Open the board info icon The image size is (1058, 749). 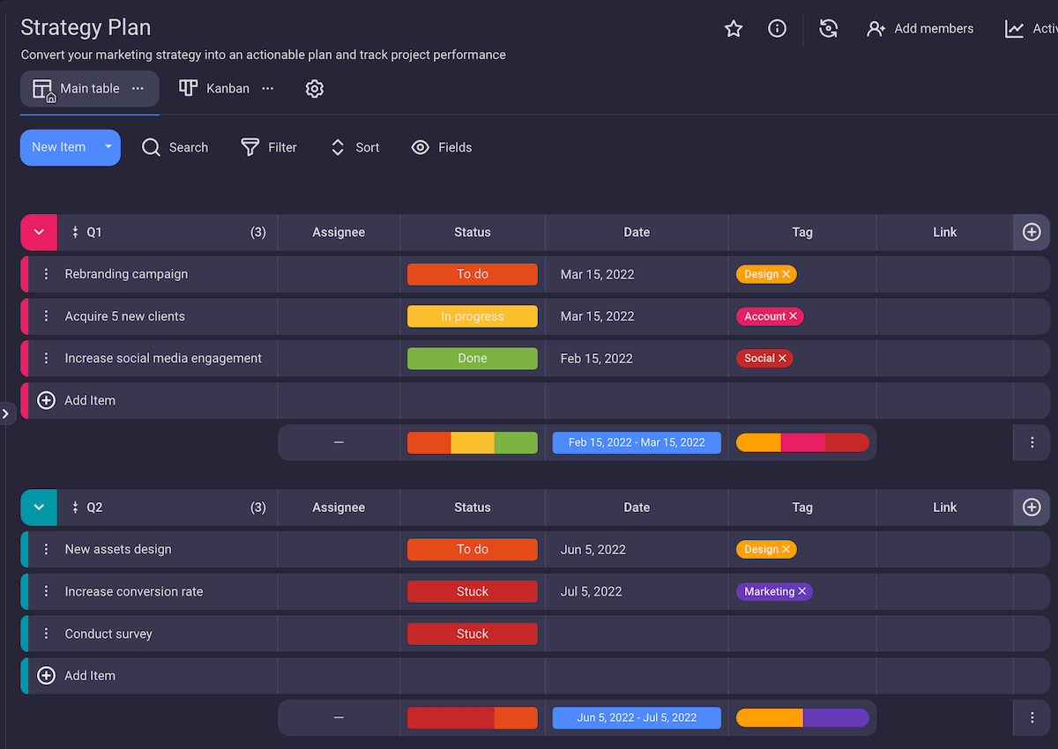click(777, 29)
